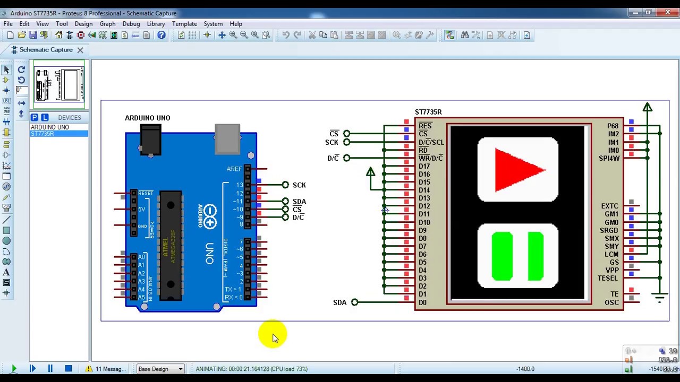The width and height of the screenshot is (680, 382).
Task: Open the Edit menu
Action: click(x=24, y=24)
